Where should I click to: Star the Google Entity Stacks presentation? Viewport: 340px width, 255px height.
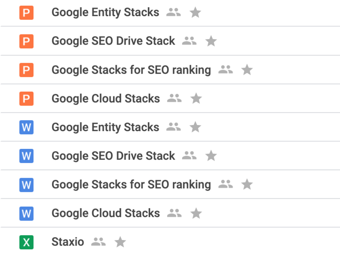(x=195, y=12)
